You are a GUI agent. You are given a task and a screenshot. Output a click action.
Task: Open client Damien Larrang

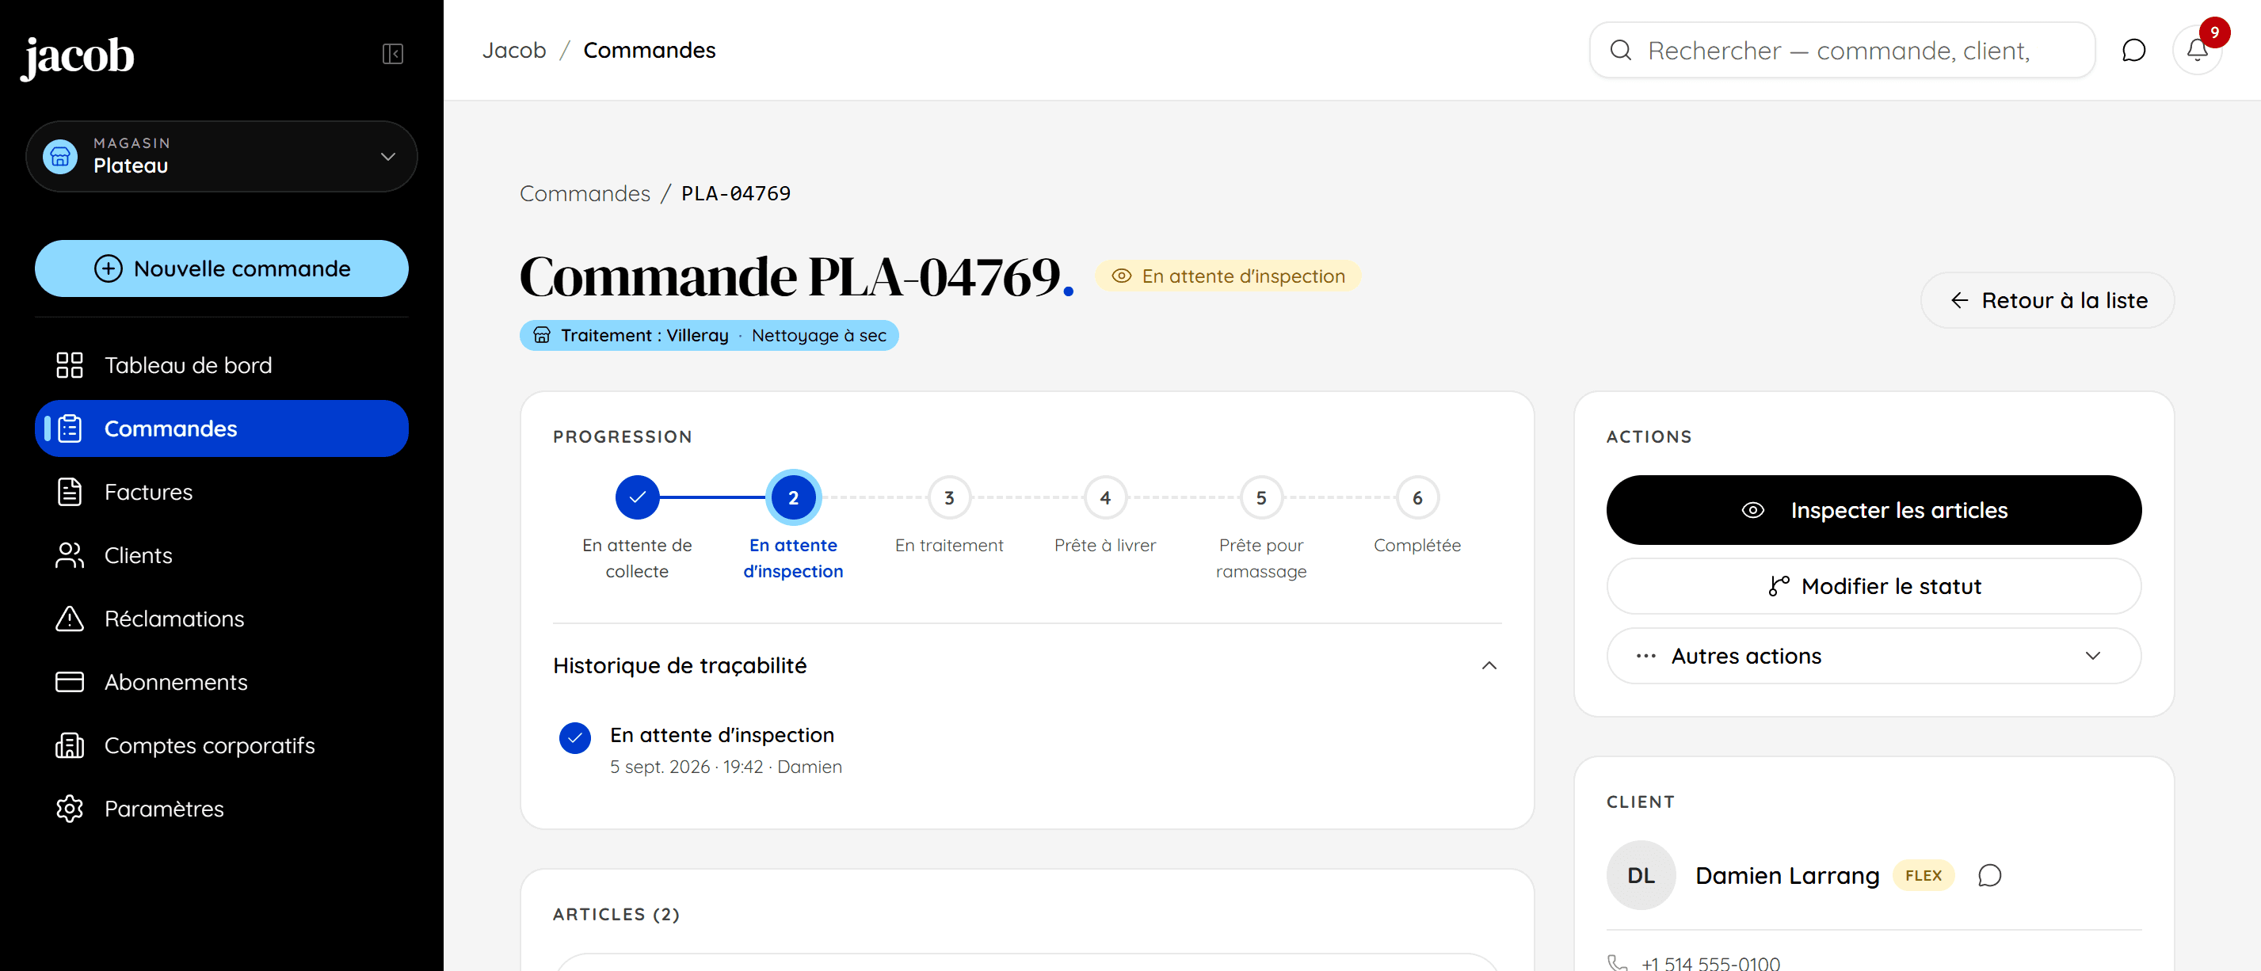tap(1787, 875)
